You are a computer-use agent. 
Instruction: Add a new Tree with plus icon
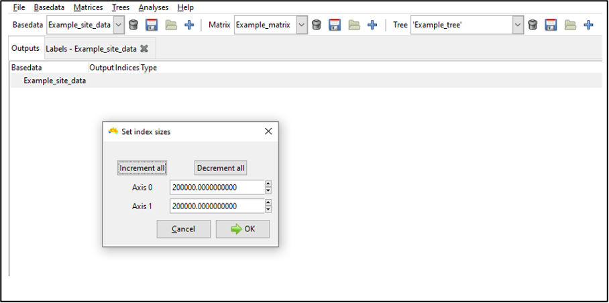(x=588, y=25)
